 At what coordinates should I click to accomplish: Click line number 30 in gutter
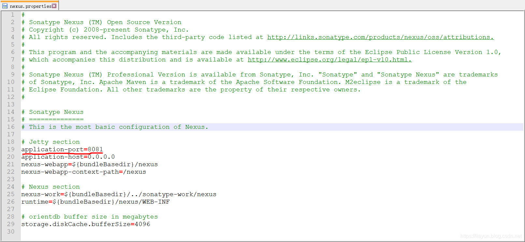coord(11,232)
